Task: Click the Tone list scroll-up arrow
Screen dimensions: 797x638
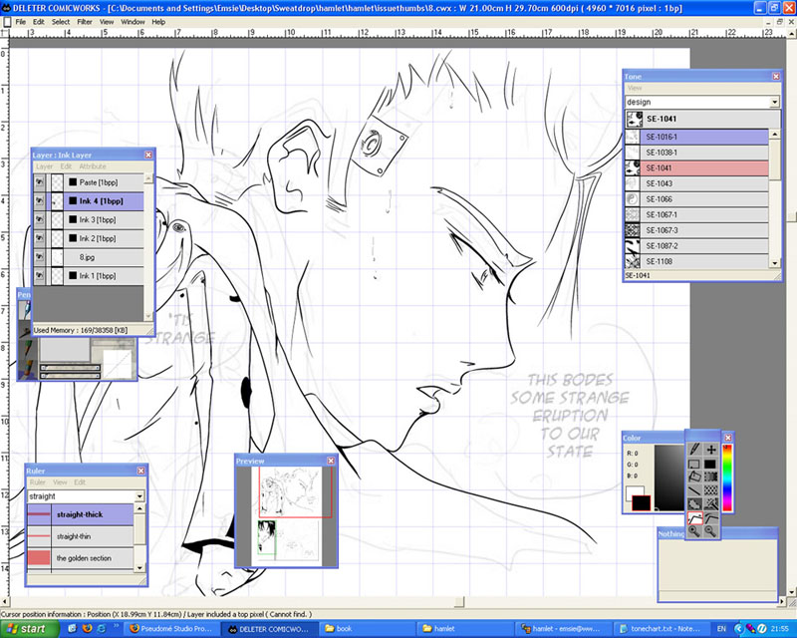Action: pos(775,135)
